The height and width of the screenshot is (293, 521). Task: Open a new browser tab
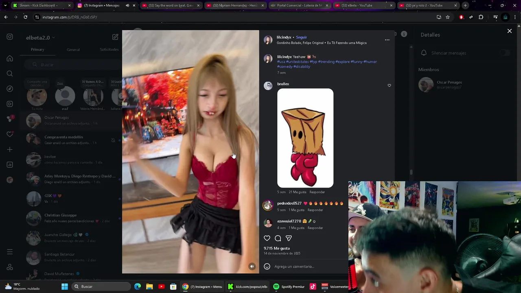(x=465, y=5)
